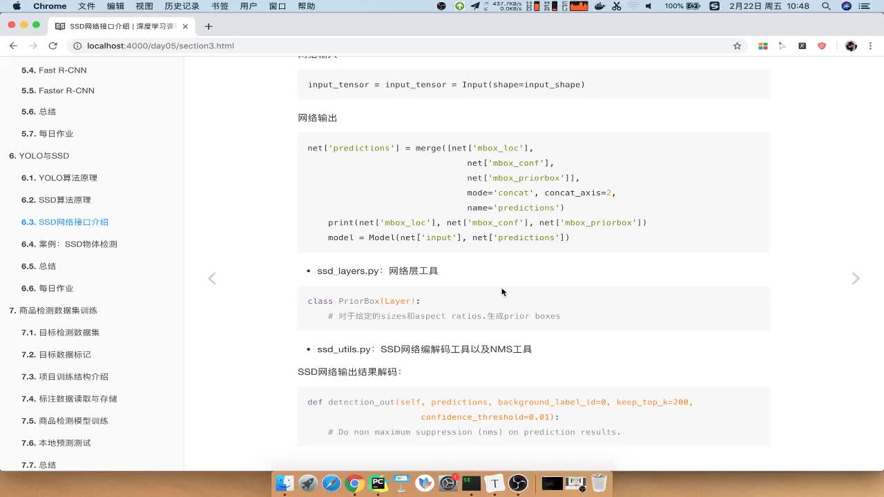View site information icon in address bar
This screenshot has height=497, width=884.
pyautogui.click(x=77, y=46)
